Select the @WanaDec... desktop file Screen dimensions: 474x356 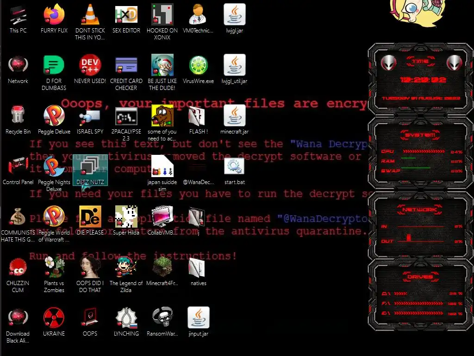198,172
